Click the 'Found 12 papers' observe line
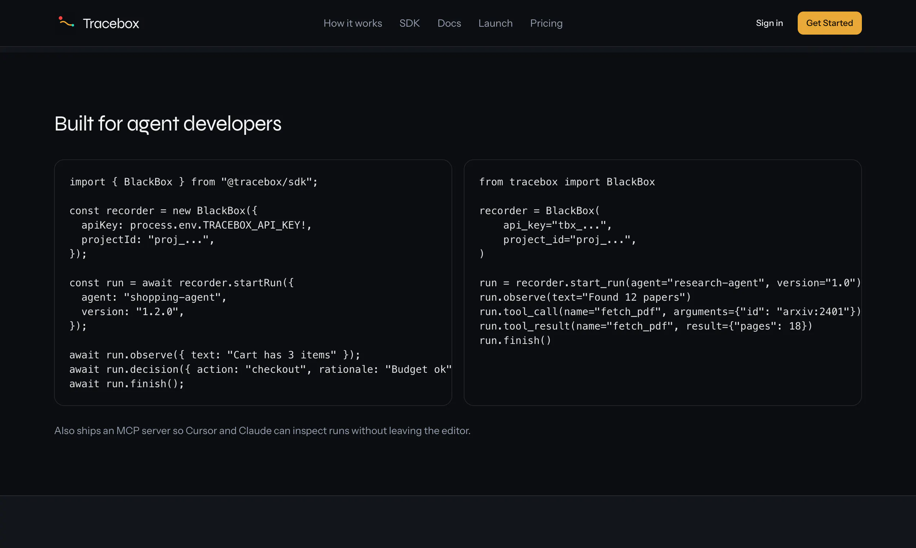Viewport: 916px width, 548px height. (x=585, y=297)
